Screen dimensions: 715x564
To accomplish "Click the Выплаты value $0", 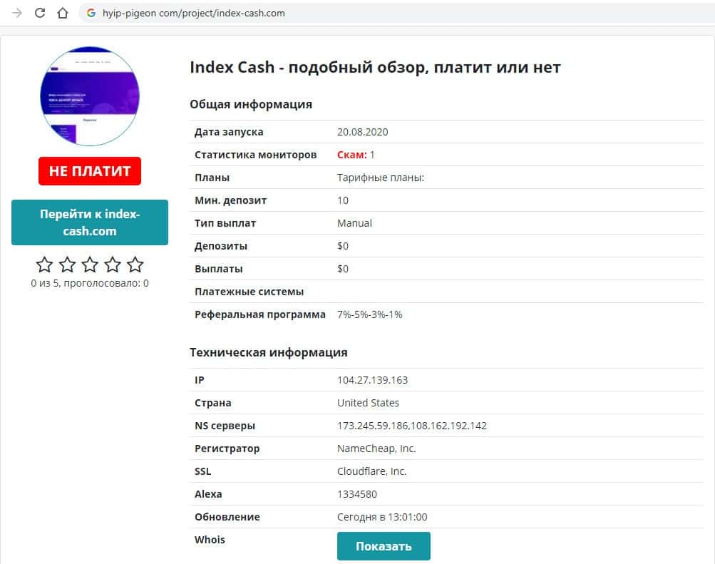I will pyautogui.click(x=343, y=269).
